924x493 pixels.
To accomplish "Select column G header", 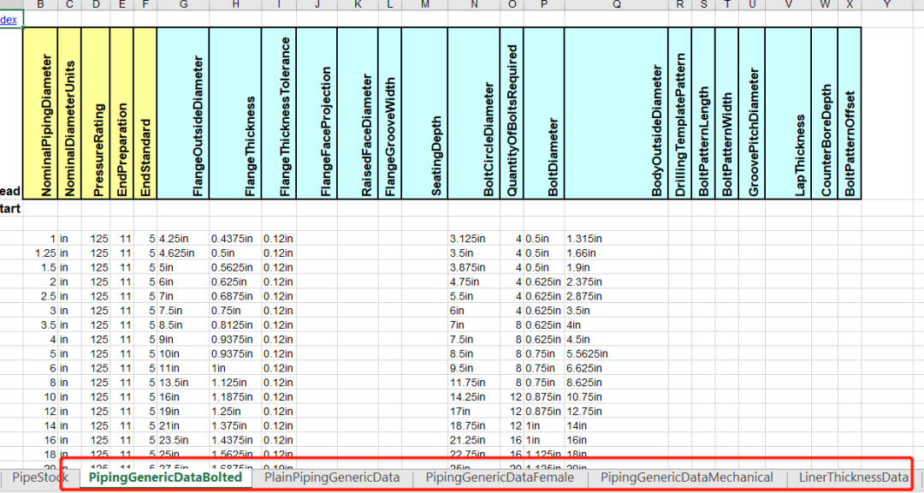I will (183, 5).
